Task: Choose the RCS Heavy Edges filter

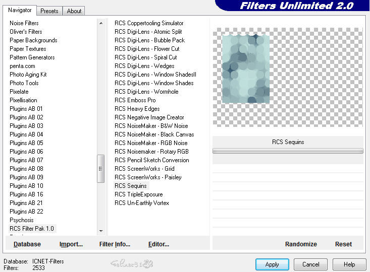Action: coord(137,109)
